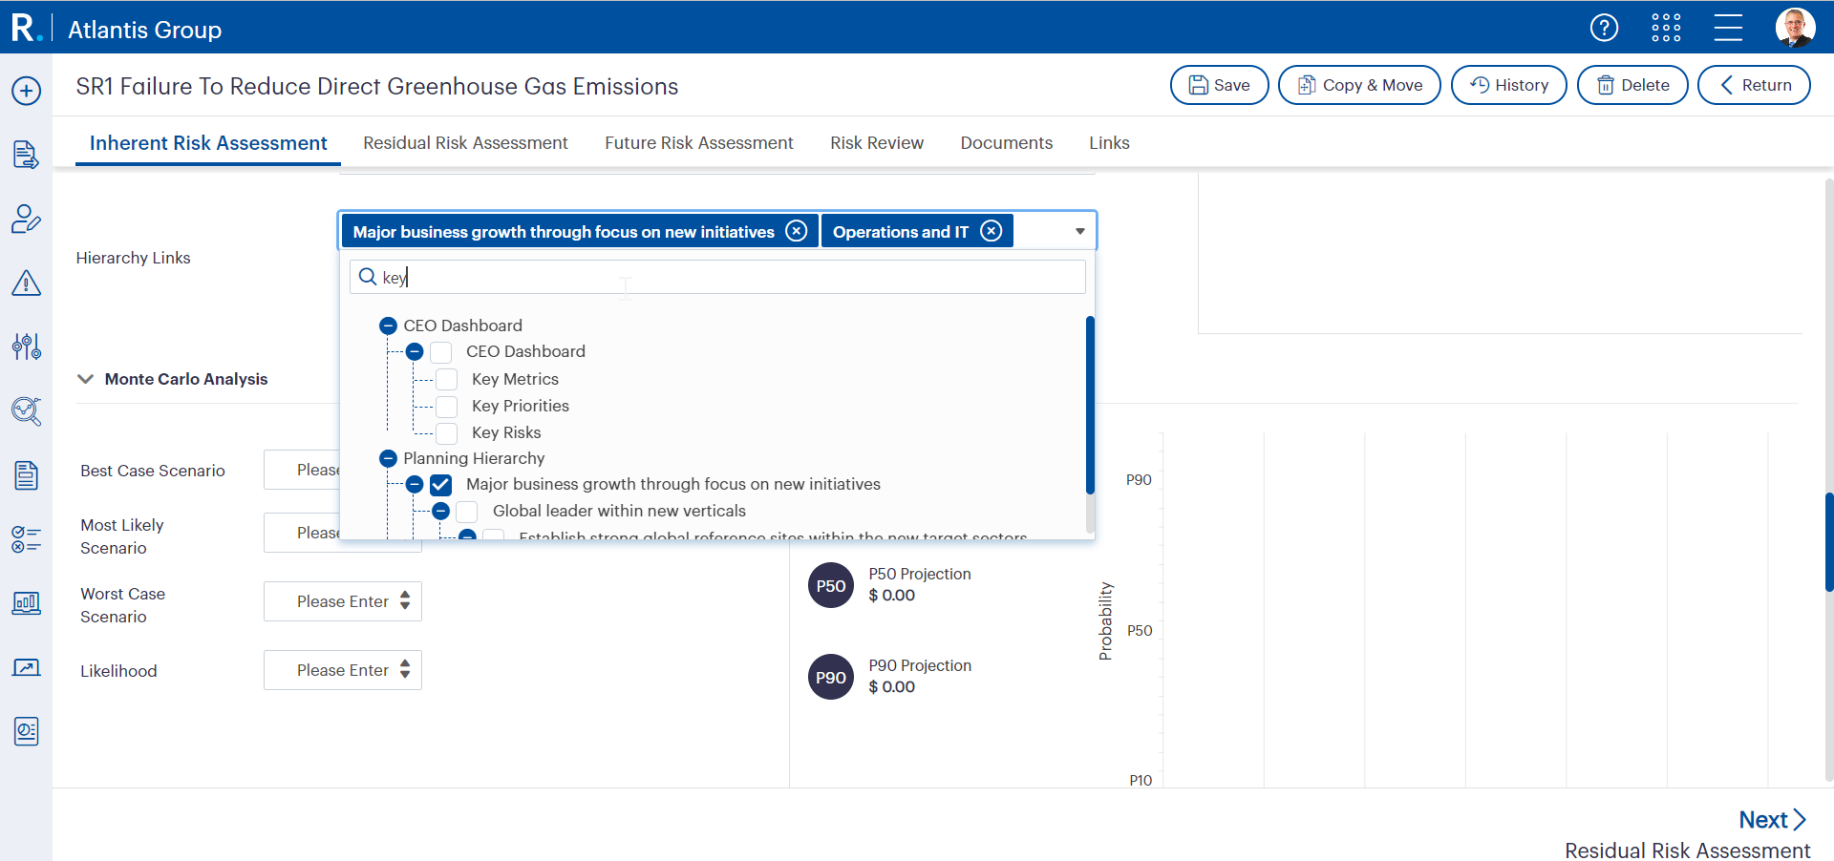Open the user profile avatar
Screen dimensions: 1834x861
click(1795, 28)
